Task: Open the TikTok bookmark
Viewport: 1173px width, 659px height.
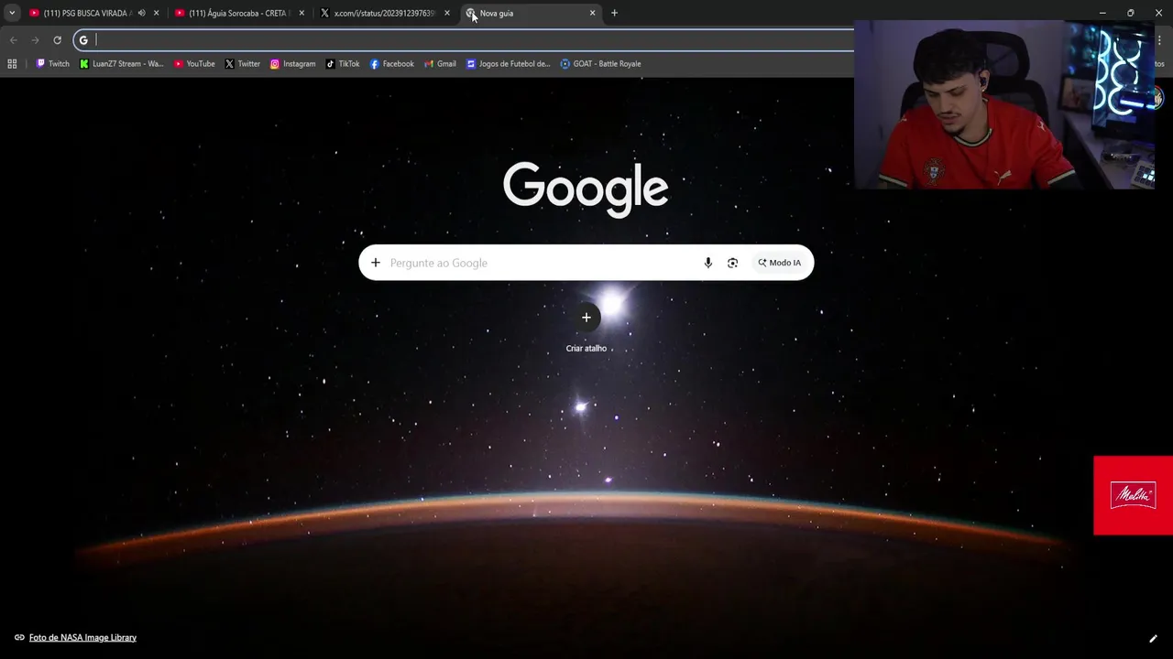Action: pos(343,64)
